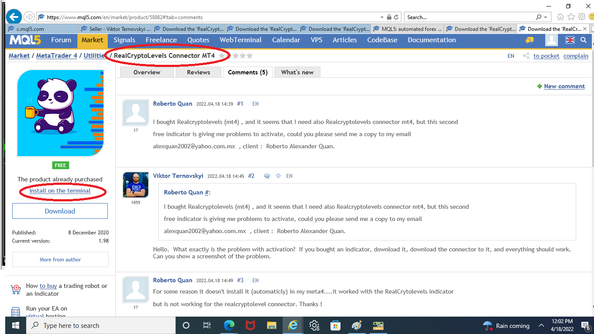
Task: Open Internet Explorer home page icon
Action: click(561, 17)
